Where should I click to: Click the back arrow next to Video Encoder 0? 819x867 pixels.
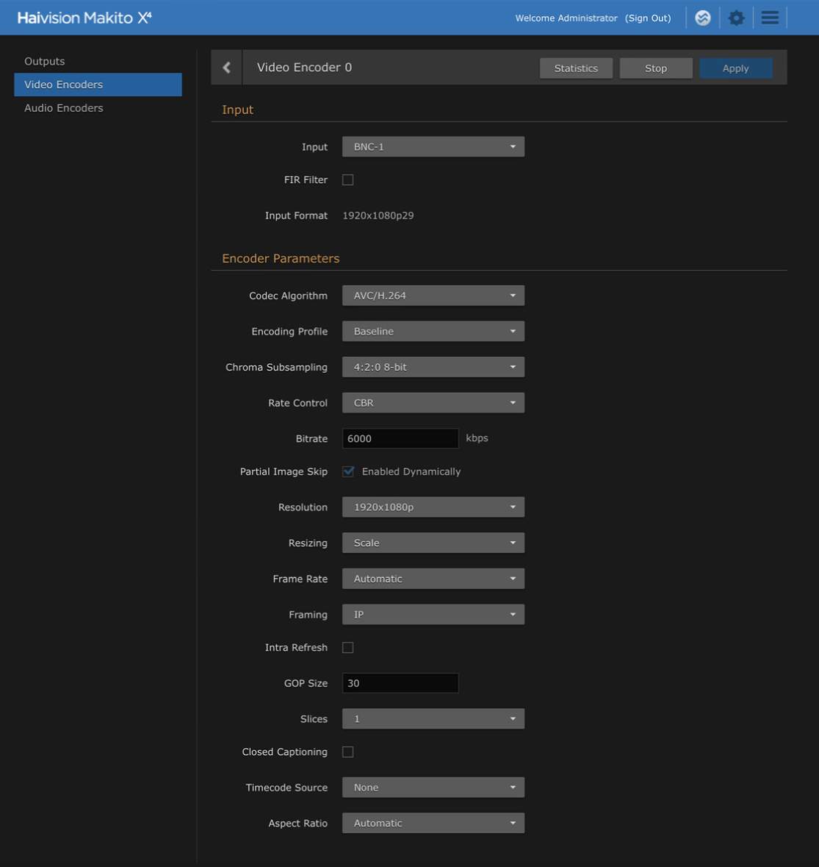pos(226,68)
